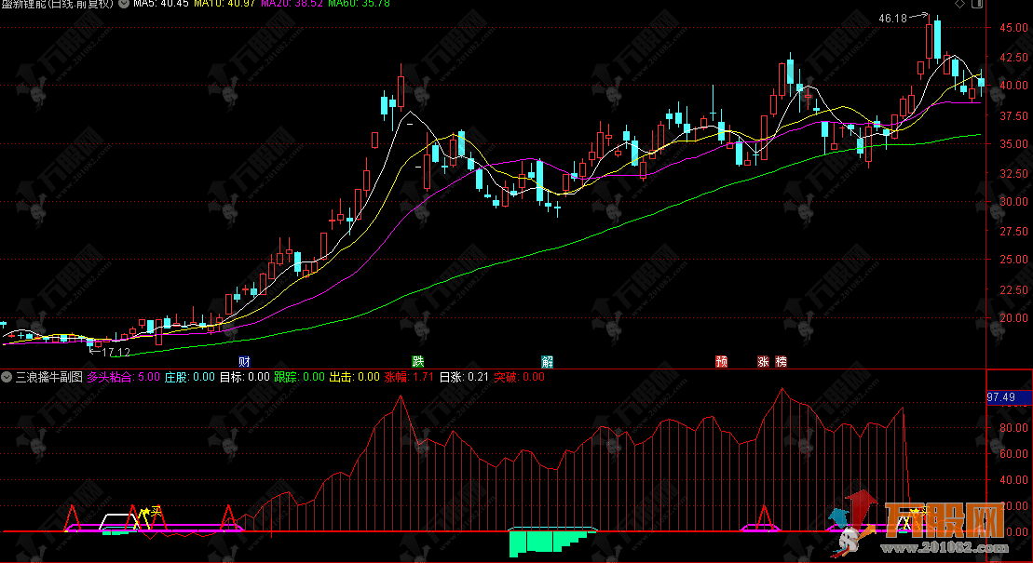This screenshot has width=1033, height=563.
Task: Click the yellow MA10 moving average label
Action: click(x=225, y=5)
